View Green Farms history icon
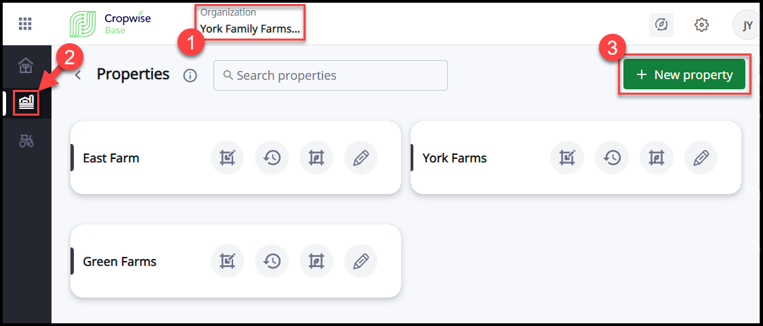The height and width of the screenshot is (326, 763). click(272, 261)
